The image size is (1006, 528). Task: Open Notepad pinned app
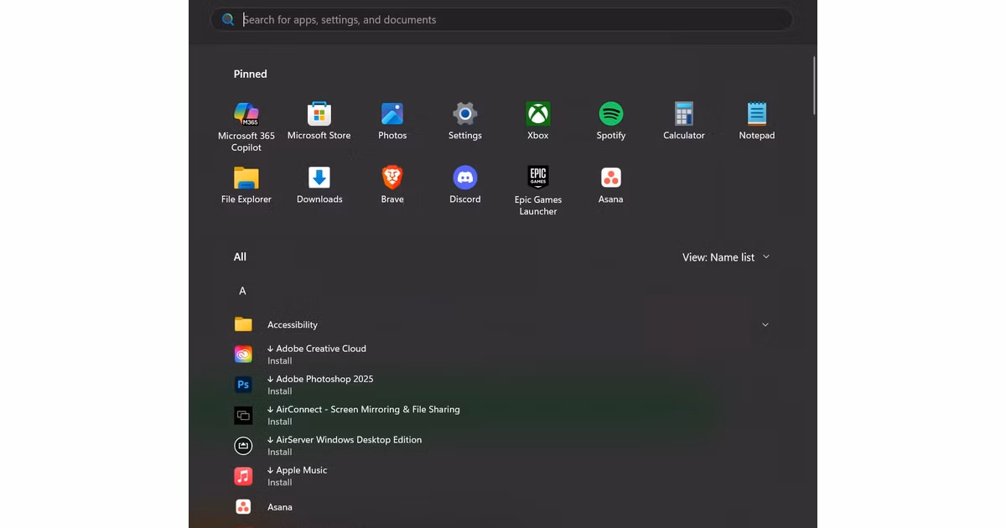pos(756,115)
